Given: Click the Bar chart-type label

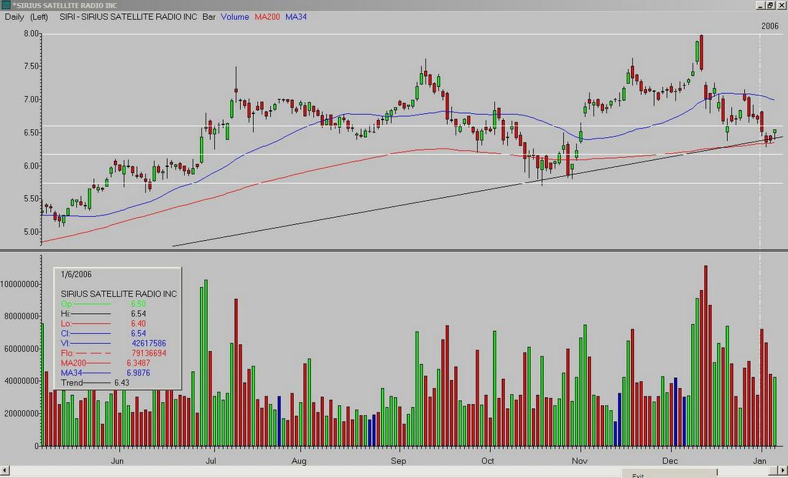Looking at the screenshot, I should point(209,17).
